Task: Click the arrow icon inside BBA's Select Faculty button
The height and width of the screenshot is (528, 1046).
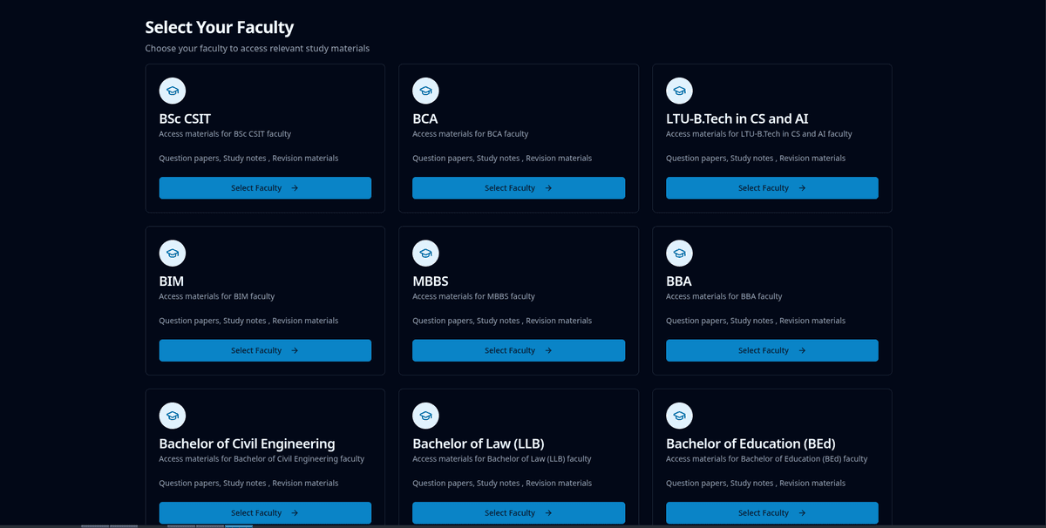Action: 801,350
